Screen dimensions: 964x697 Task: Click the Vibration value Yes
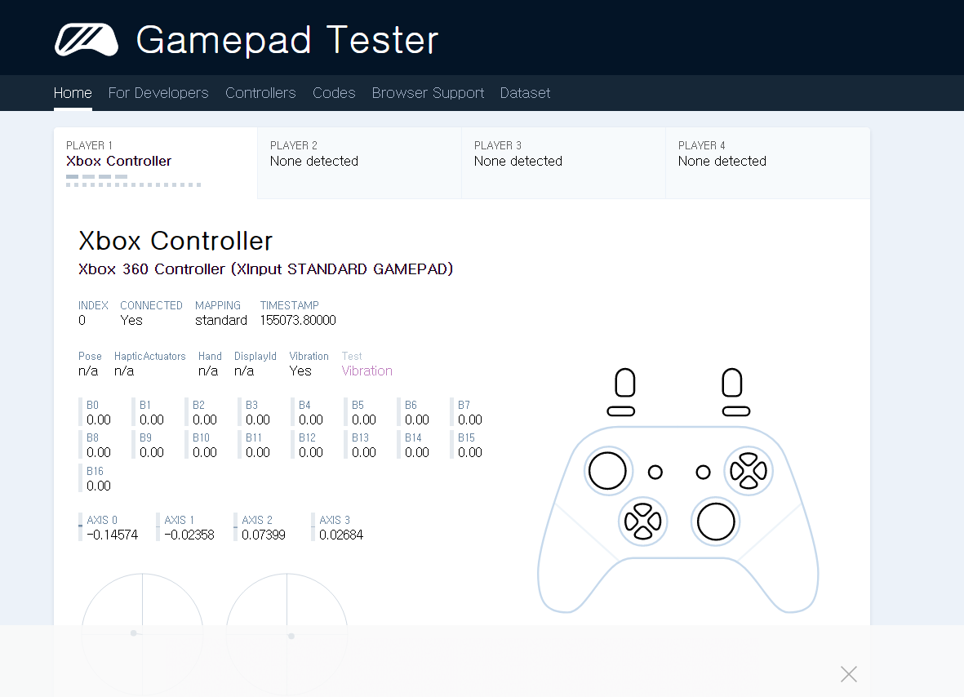[x=300, y=371]
